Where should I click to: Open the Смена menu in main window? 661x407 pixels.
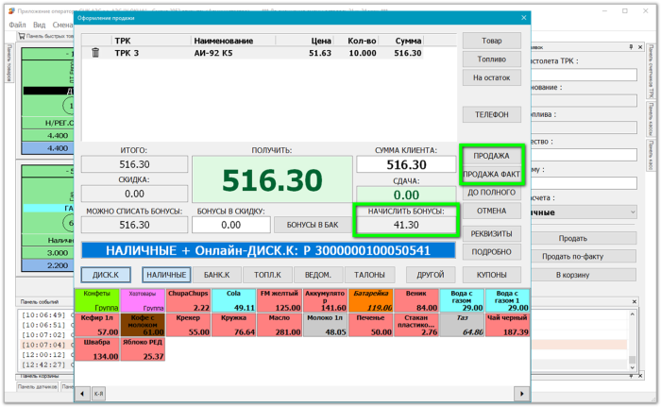[62, 25]
